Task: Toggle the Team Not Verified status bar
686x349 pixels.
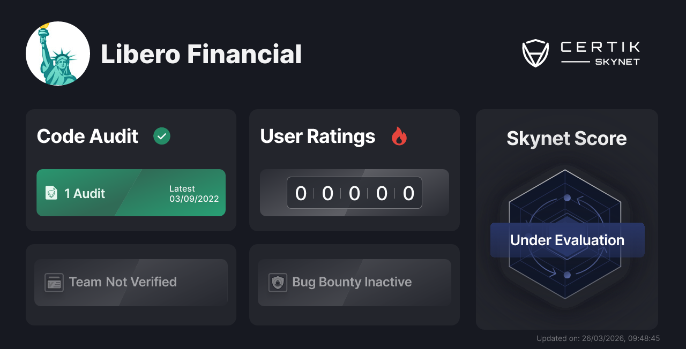Action: coord(131,282)
